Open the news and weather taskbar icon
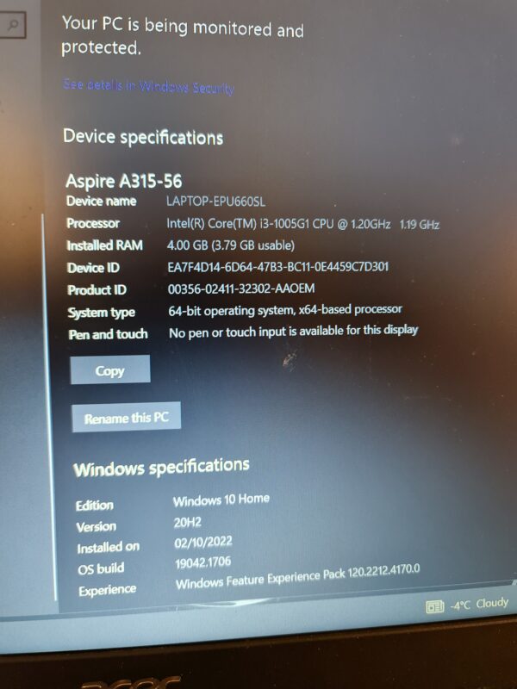 point(435,607)
